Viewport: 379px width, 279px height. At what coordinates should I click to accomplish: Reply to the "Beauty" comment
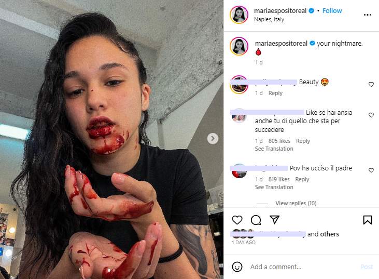point(275,93)
